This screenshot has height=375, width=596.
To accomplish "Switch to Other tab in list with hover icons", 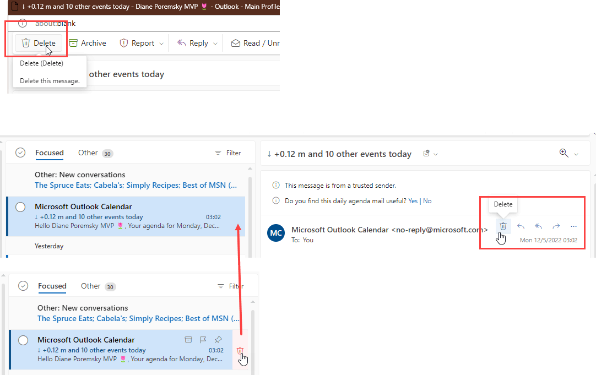I will tap(90, 286).
